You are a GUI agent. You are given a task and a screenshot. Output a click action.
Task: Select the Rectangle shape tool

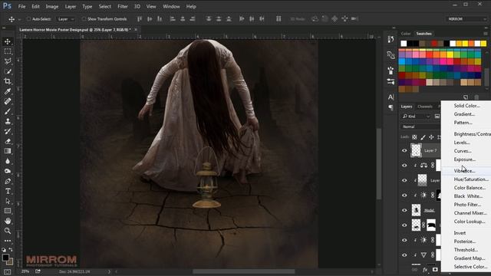(x=8, y=211)
